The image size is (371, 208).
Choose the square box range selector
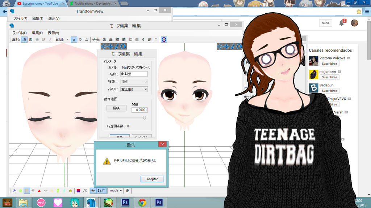click(x=74, y=39)
